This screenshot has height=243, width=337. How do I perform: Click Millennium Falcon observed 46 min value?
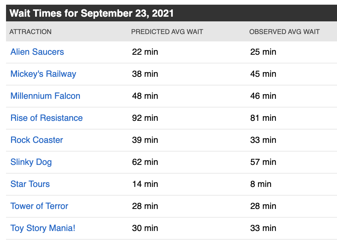263,96
